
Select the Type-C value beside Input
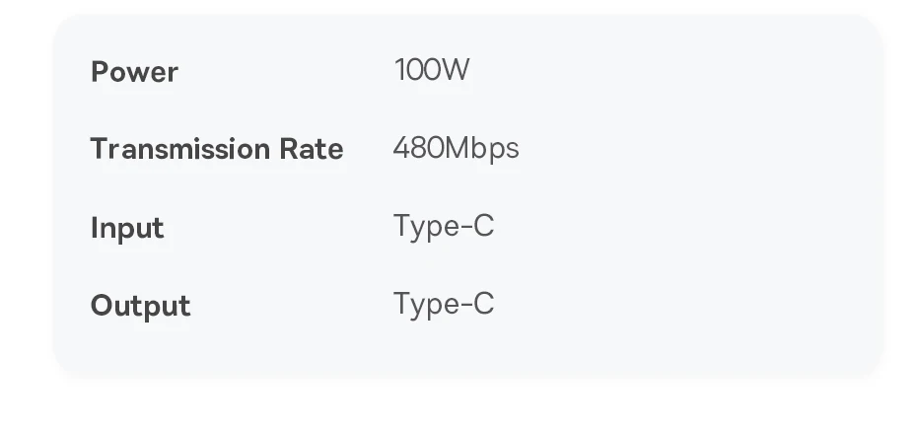pos(444,227)
